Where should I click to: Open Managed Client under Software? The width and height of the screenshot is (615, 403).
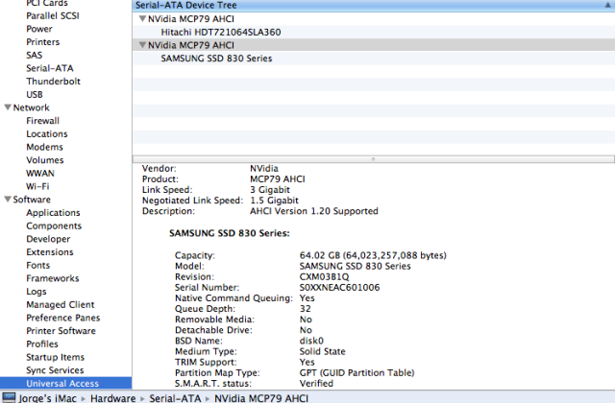(61, 304)
